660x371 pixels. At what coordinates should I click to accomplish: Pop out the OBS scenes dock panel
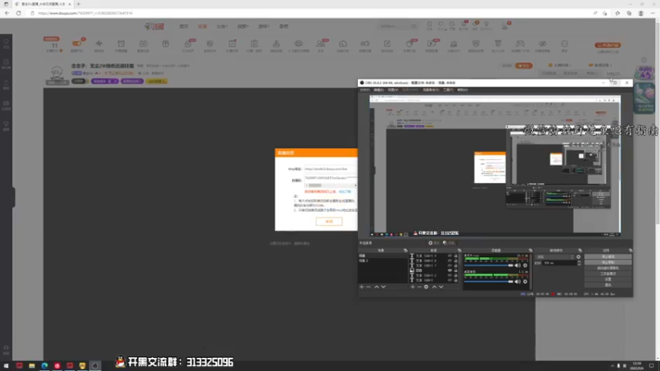[x=405, y=251]
